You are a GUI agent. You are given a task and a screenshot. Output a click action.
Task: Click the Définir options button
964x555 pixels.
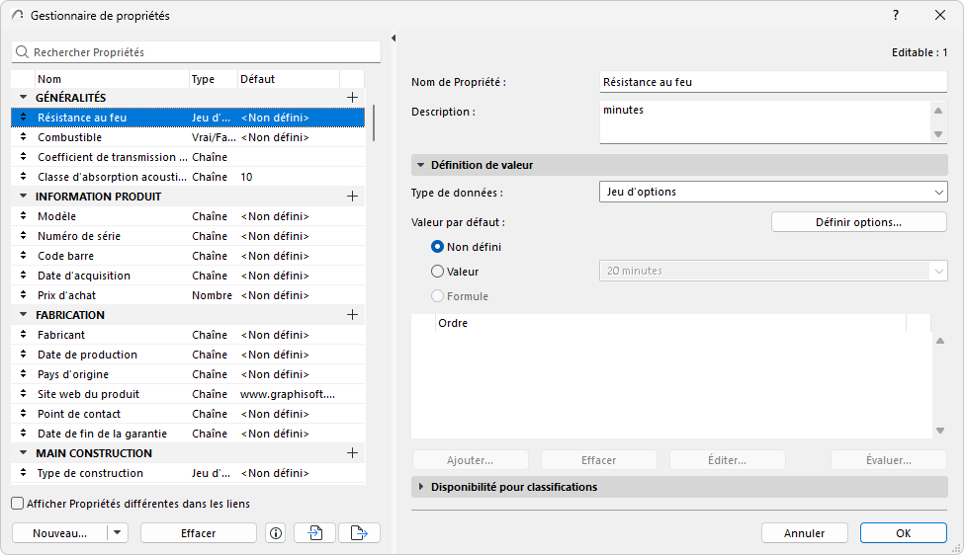click(858, 222)
